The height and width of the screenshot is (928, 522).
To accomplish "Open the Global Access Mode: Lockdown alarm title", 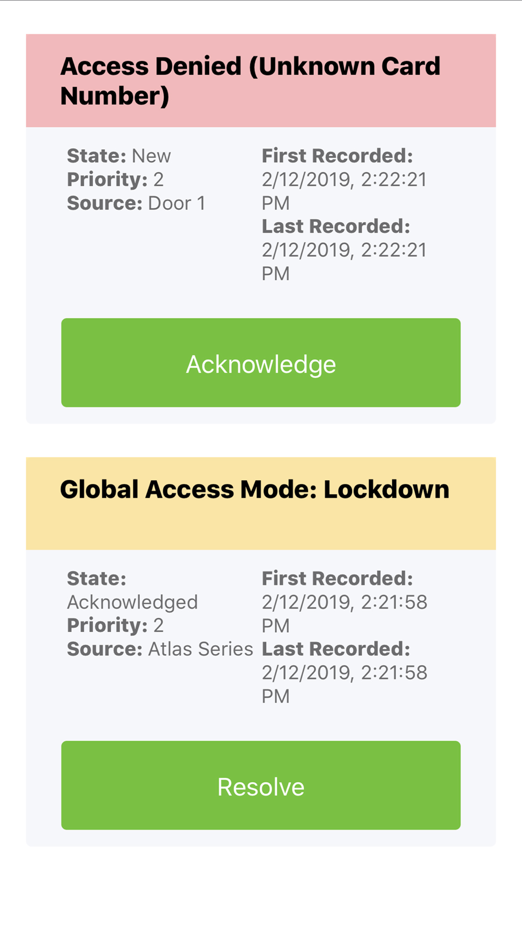I will (x=255, y=490).
